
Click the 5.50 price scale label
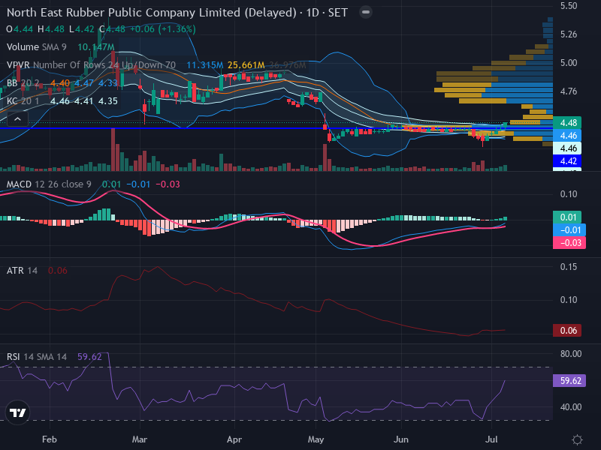[569, 6]
